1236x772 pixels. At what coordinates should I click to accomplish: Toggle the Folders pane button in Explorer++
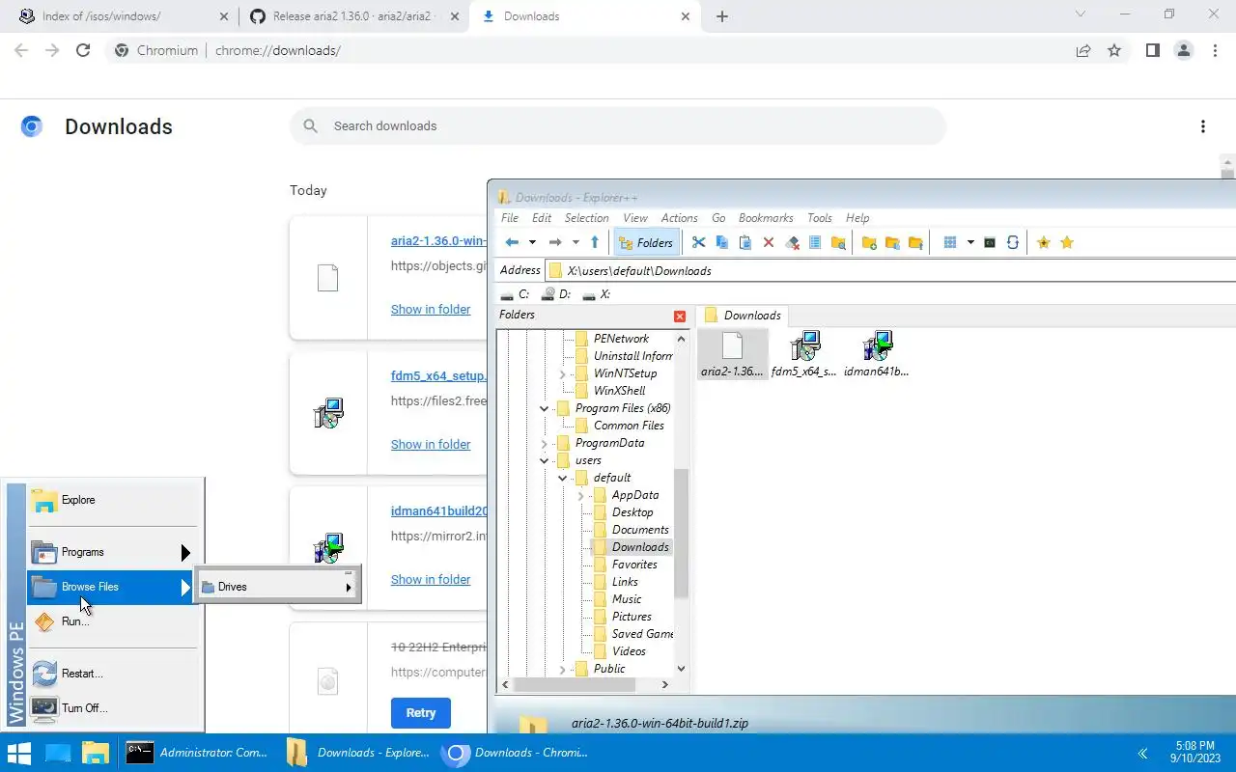pyautogui.click(x=646, y=242)
